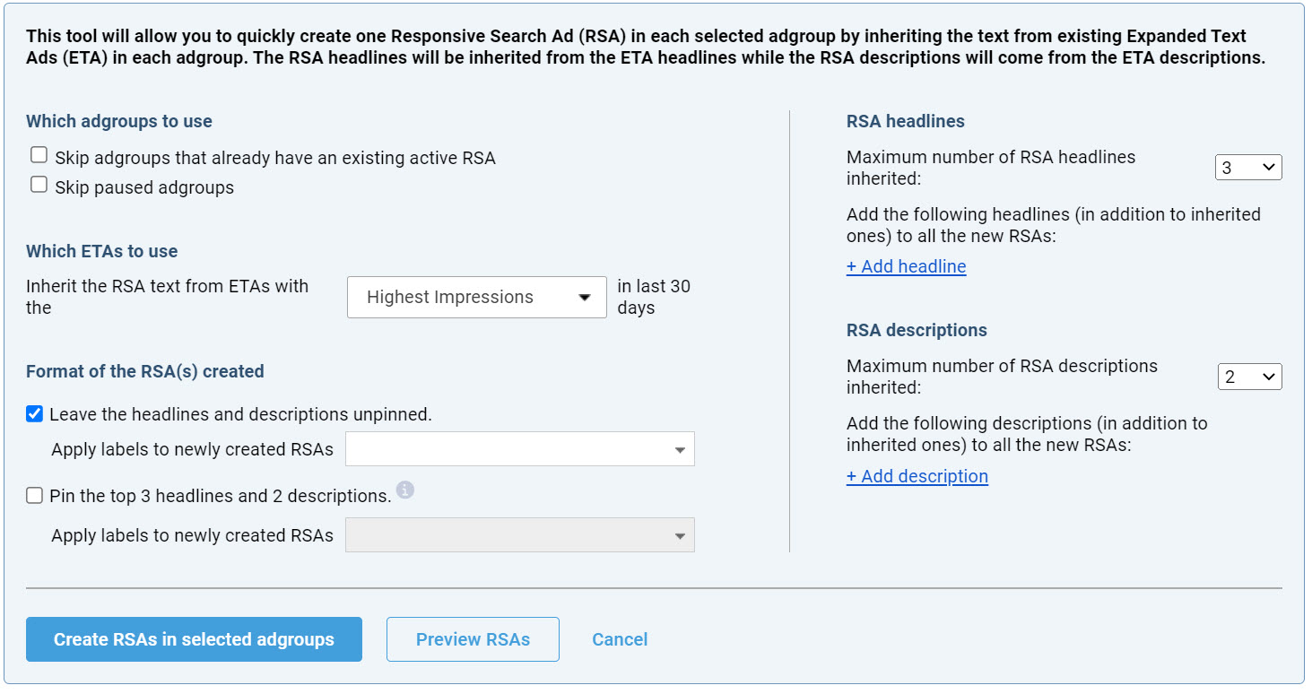Click the + Add headline link
1312x694 pixels.
(x=906, y=266)
